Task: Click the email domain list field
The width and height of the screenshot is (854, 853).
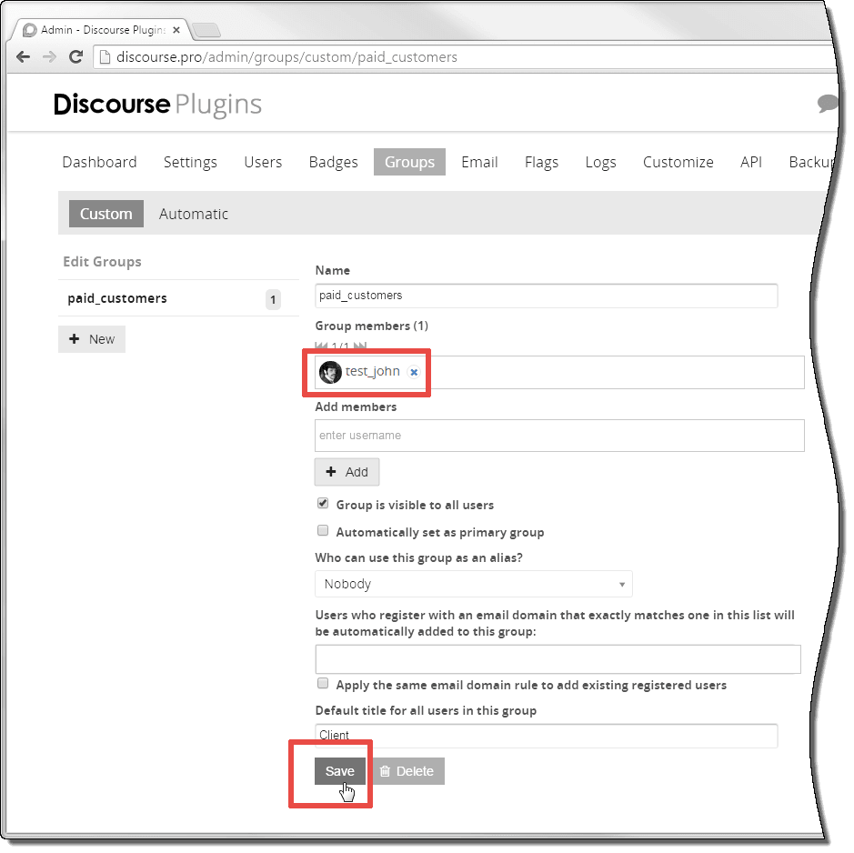Action: point(558,659)
